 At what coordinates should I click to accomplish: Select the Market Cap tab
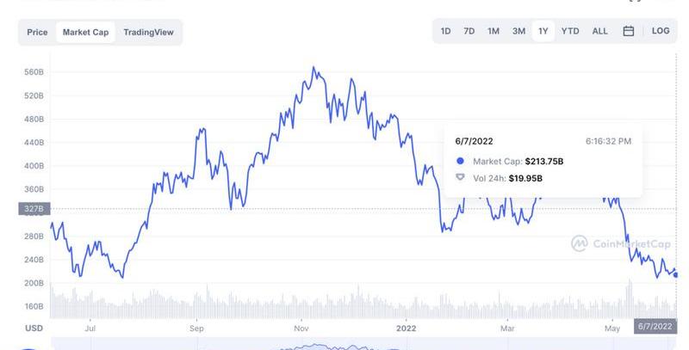(x=84, y=33)
